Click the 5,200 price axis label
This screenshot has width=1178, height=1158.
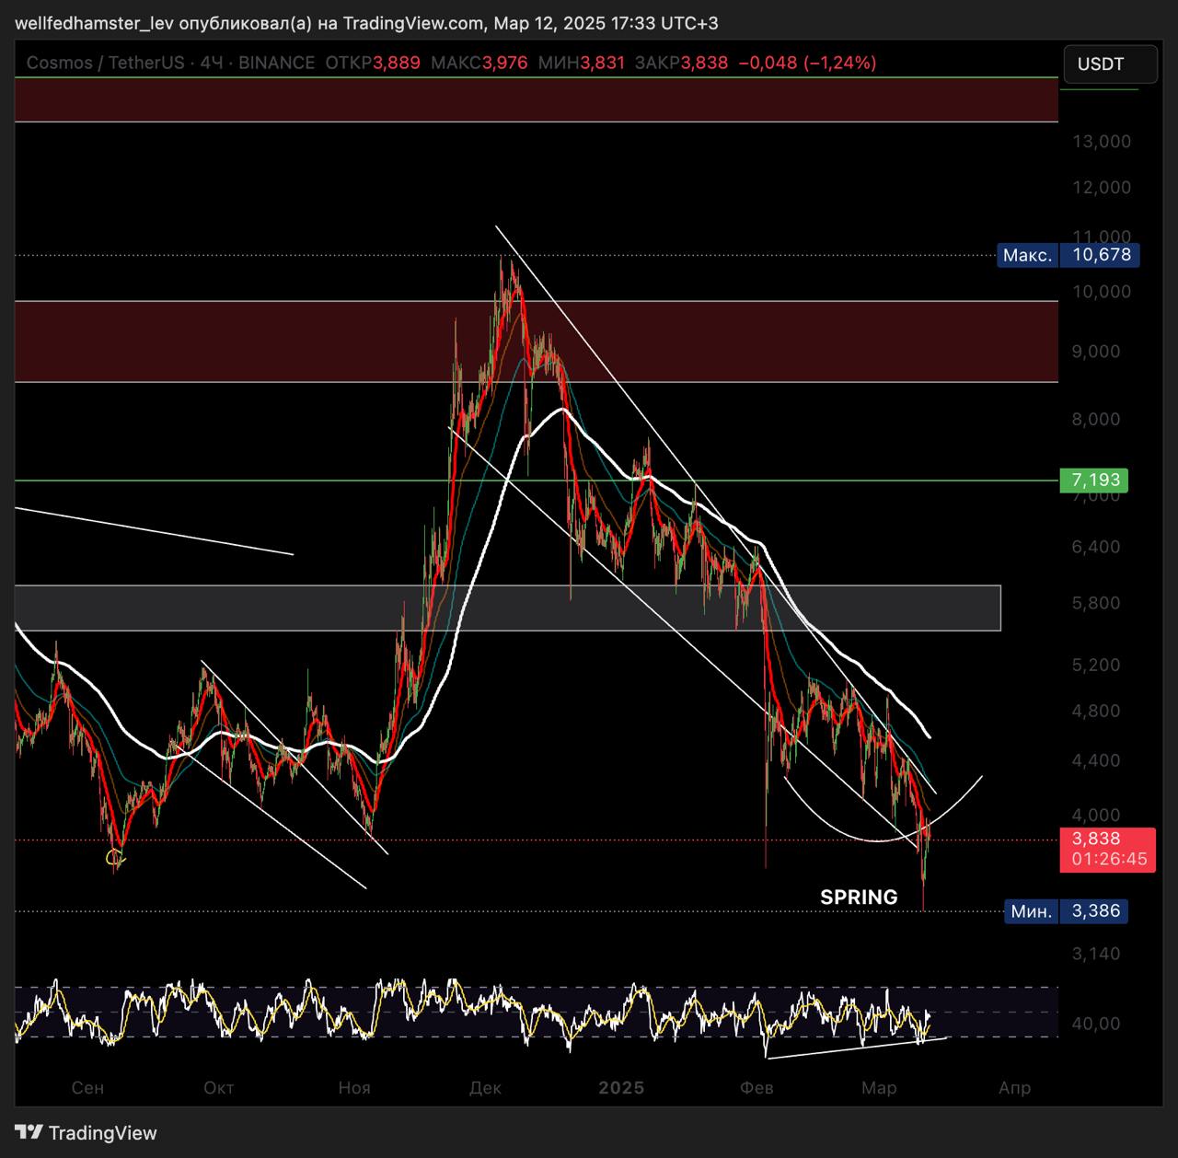coord(1096,666)
